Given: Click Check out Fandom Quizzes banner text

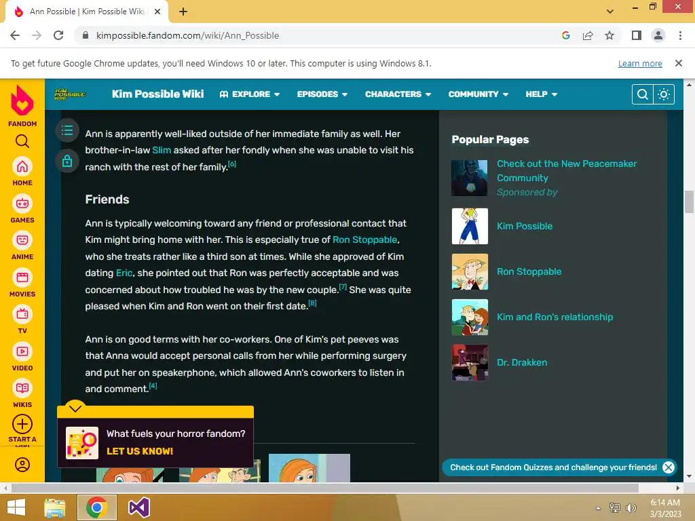Looking at the screenshot, I should coord(553,467).
